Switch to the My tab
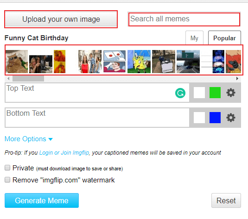248x219 pixels. pyautogui.click(x=194, y=38)
